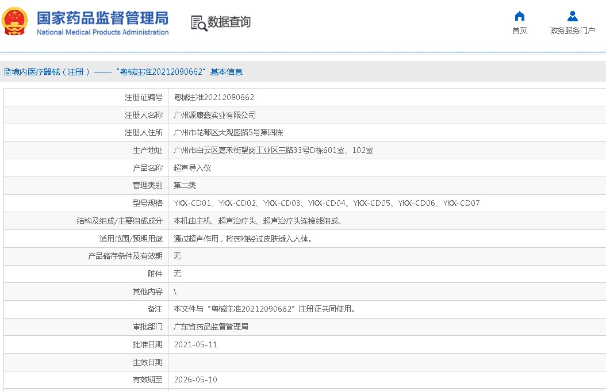606x391 pixels.
Task: Click the 生效日期 label
Action: click(148, 362)
